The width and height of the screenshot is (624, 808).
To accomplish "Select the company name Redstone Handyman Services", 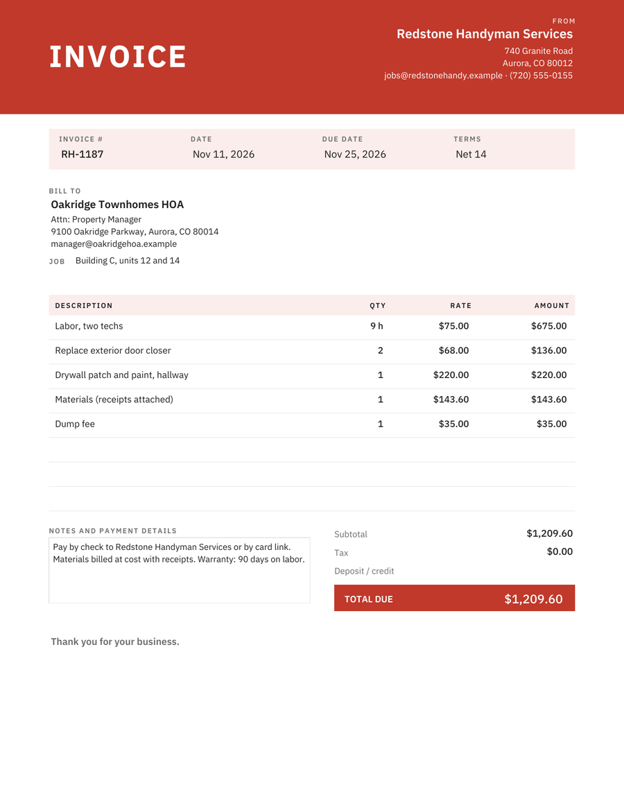I will point(485,34).
